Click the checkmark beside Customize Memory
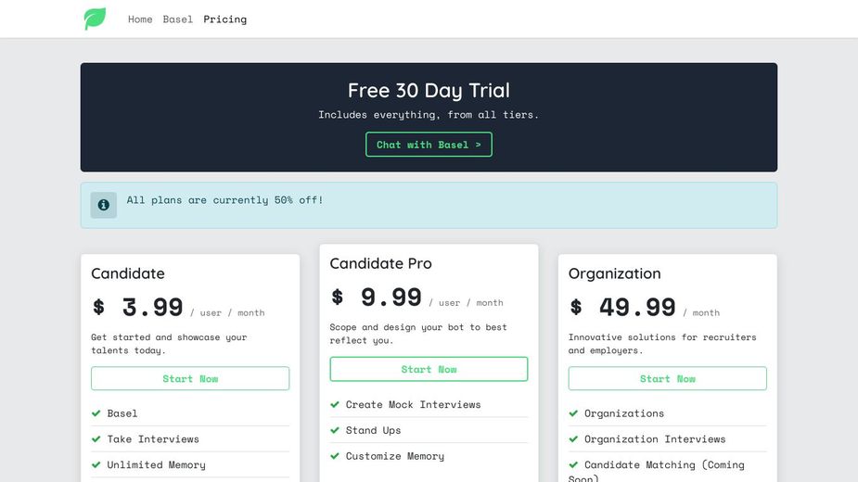Screen dimensions: 858x482 click(335, 456)
